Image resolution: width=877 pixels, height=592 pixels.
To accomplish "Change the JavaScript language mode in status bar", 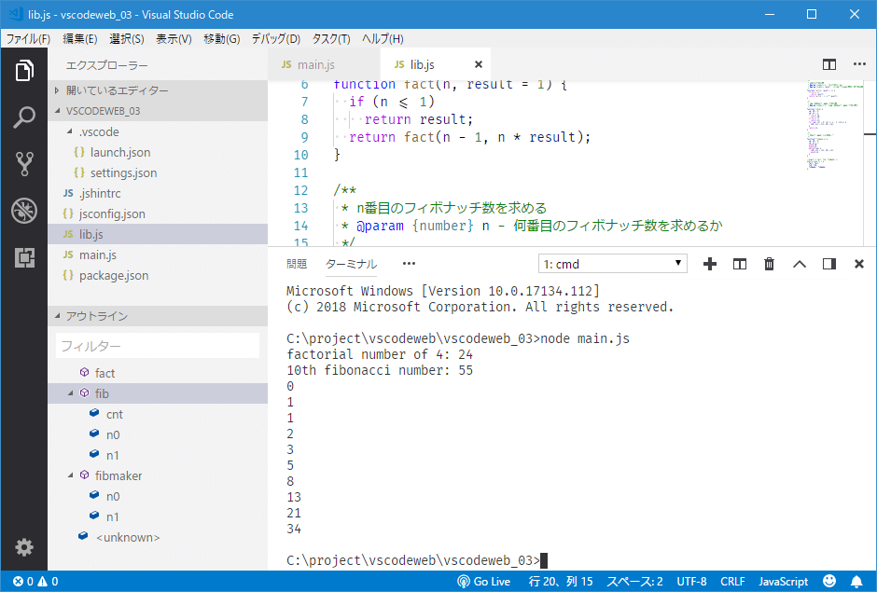I will 783,581.
